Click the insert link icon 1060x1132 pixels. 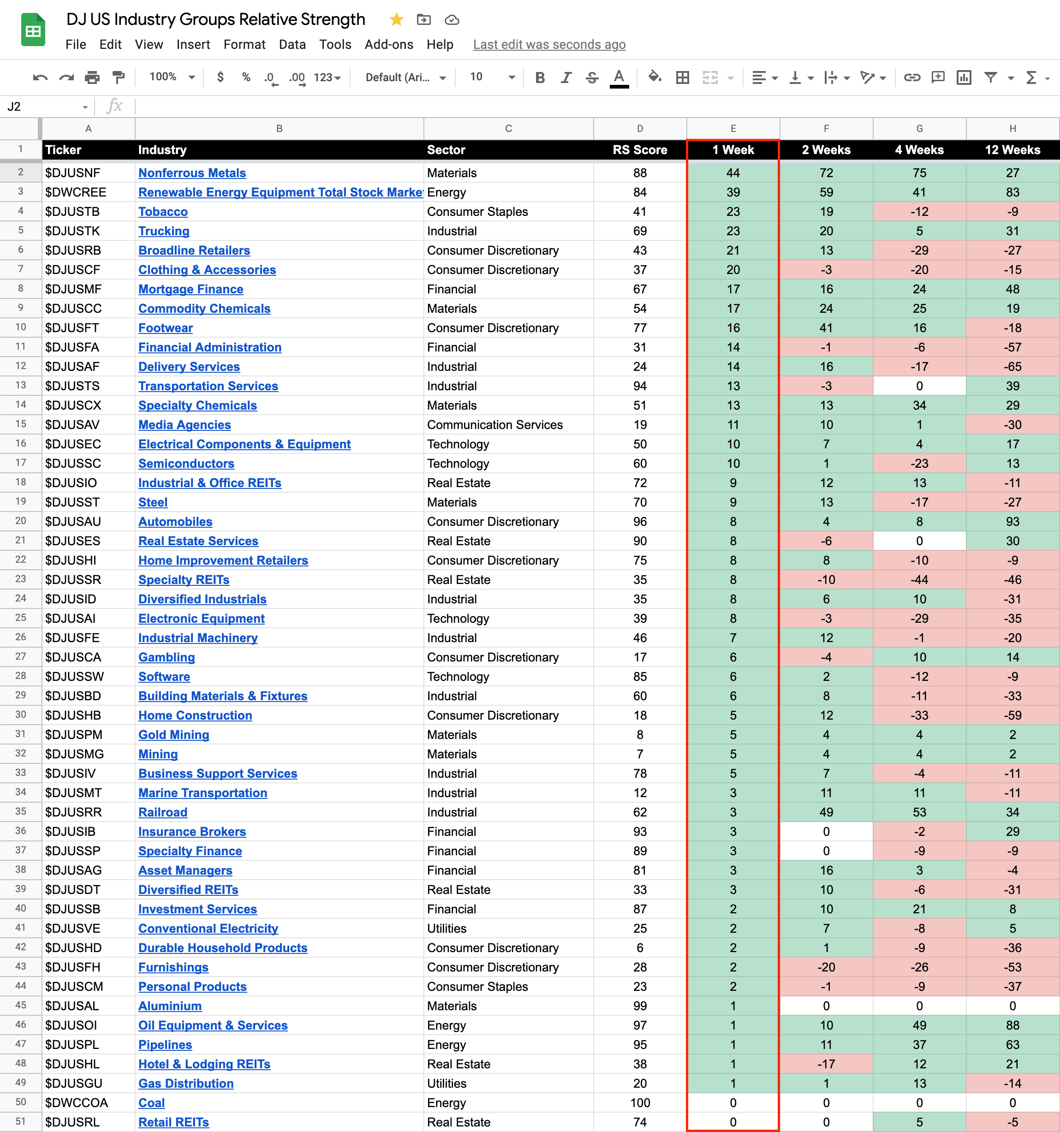pyautogui.click(x=912, y=77)
